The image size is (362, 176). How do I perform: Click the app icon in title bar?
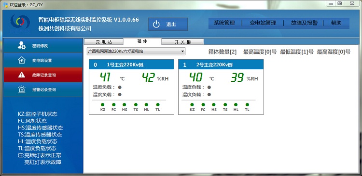click(x=5, y=5)
